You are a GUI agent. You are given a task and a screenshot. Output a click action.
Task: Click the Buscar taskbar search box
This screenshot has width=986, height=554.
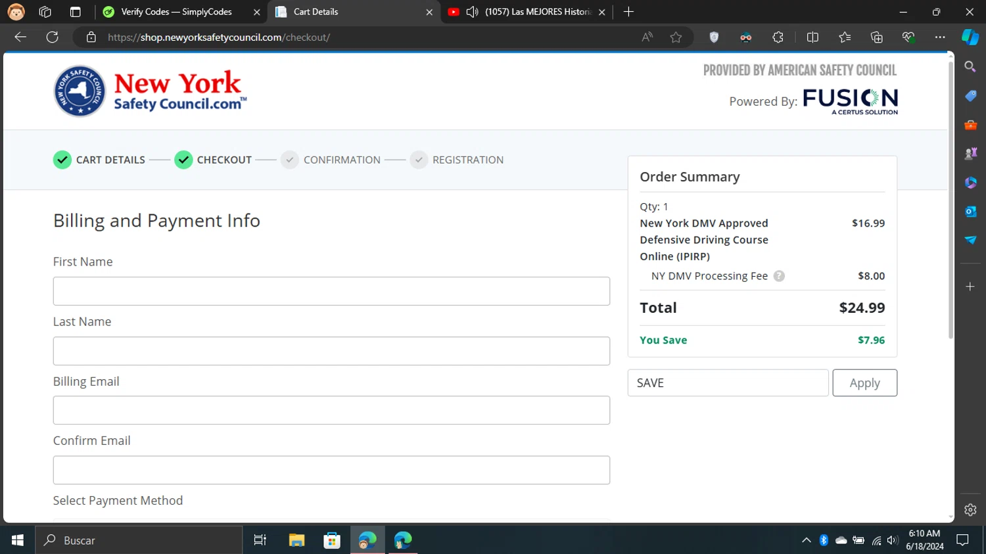pos(139,540)
